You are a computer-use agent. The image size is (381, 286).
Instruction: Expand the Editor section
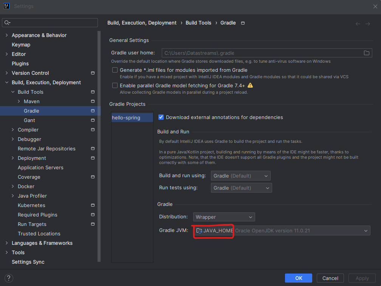pyautogui.click(x=6, y=54)
